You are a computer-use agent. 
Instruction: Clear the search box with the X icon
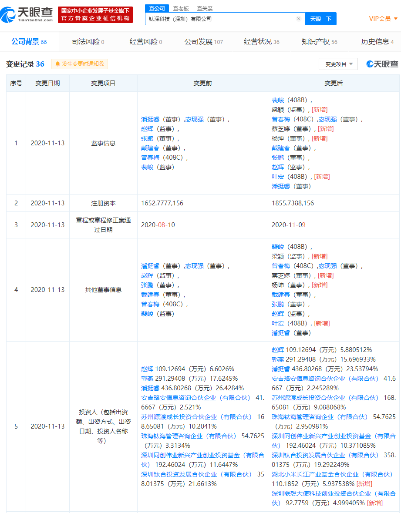point(299,19)
